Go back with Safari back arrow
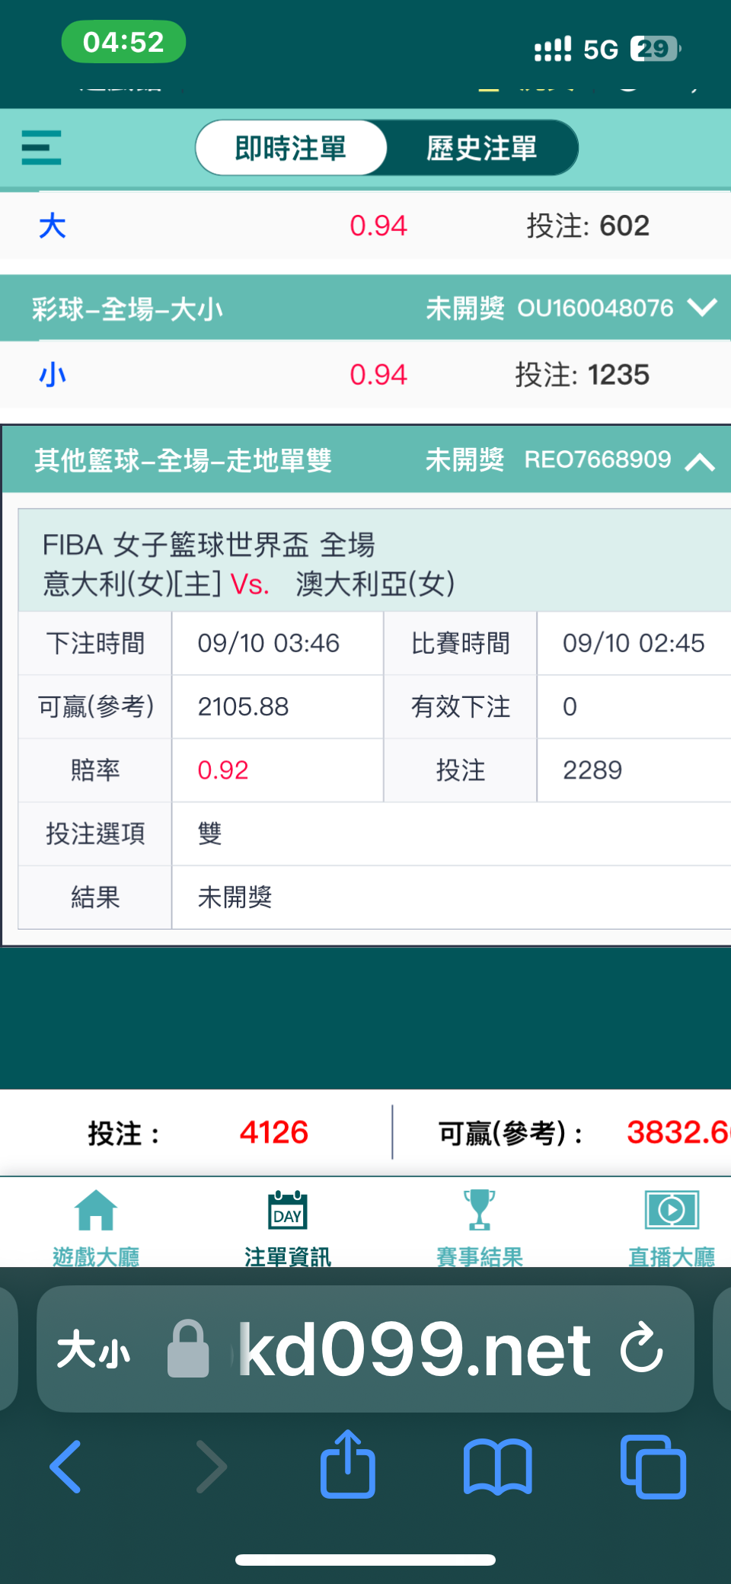This screenshot has height=1584, width=731. [x=65, y=1467]
